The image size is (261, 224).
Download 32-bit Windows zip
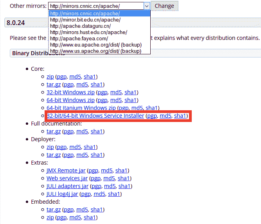70,92
